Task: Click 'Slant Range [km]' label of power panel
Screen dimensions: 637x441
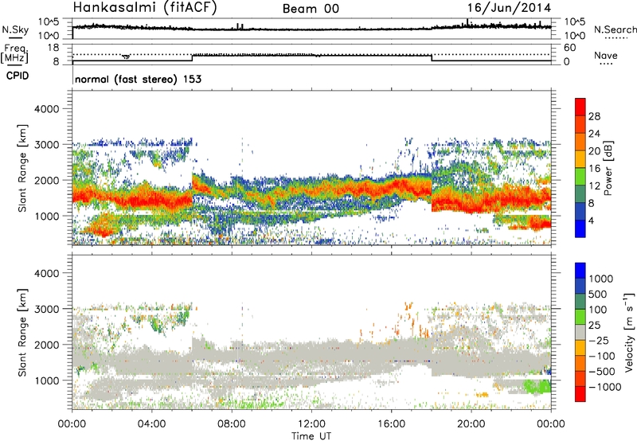Action: click(22, 168)
